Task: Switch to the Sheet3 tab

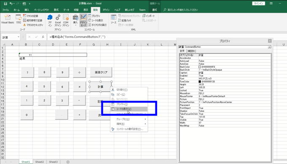Action: coord(53,162)
